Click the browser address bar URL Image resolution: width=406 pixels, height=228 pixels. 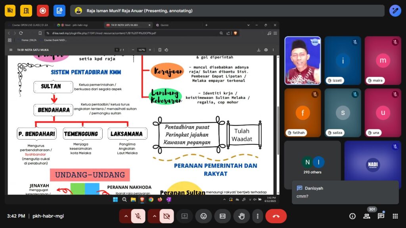pos(104,33)
